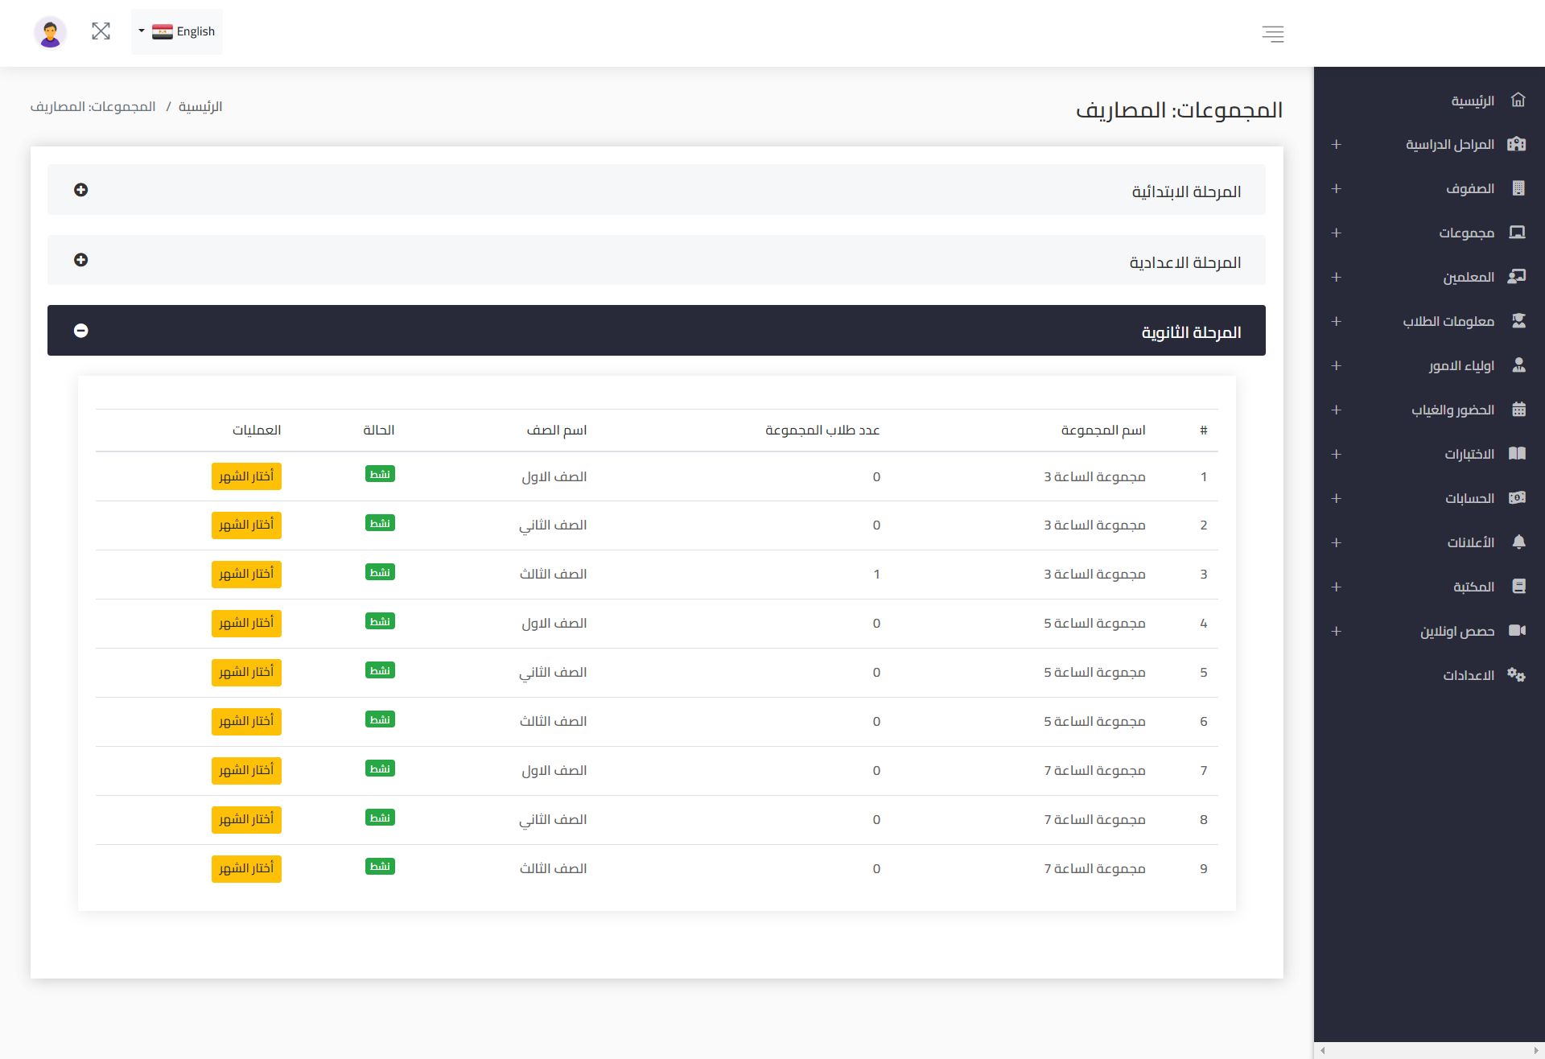1545x1059 pixels.
Task: Click the الرئيسية breadcrumb link
Action: pyautogui.click(x=200, y=106)
